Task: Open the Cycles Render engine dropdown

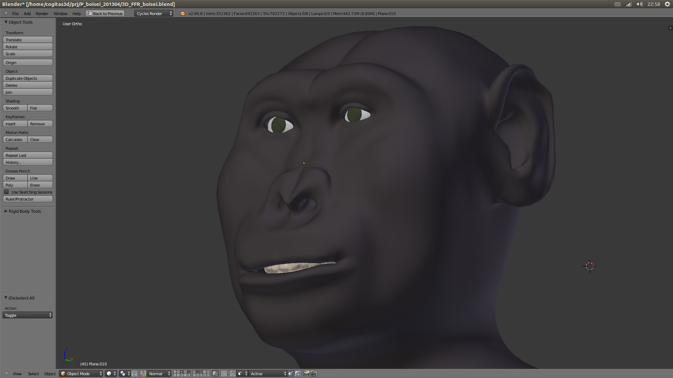Action: tap(154, 14)
